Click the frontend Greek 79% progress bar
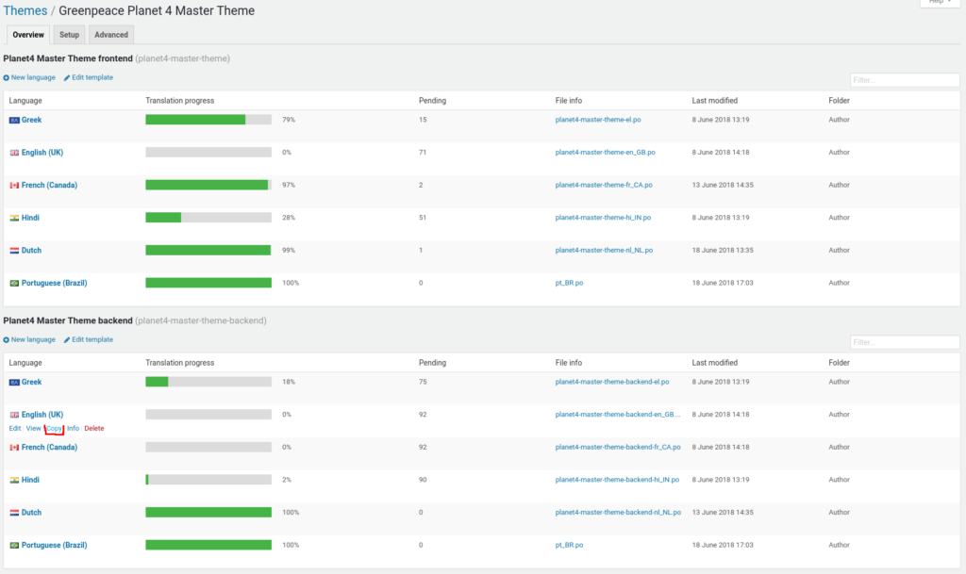Screen dimensions: 966x574 208,120
